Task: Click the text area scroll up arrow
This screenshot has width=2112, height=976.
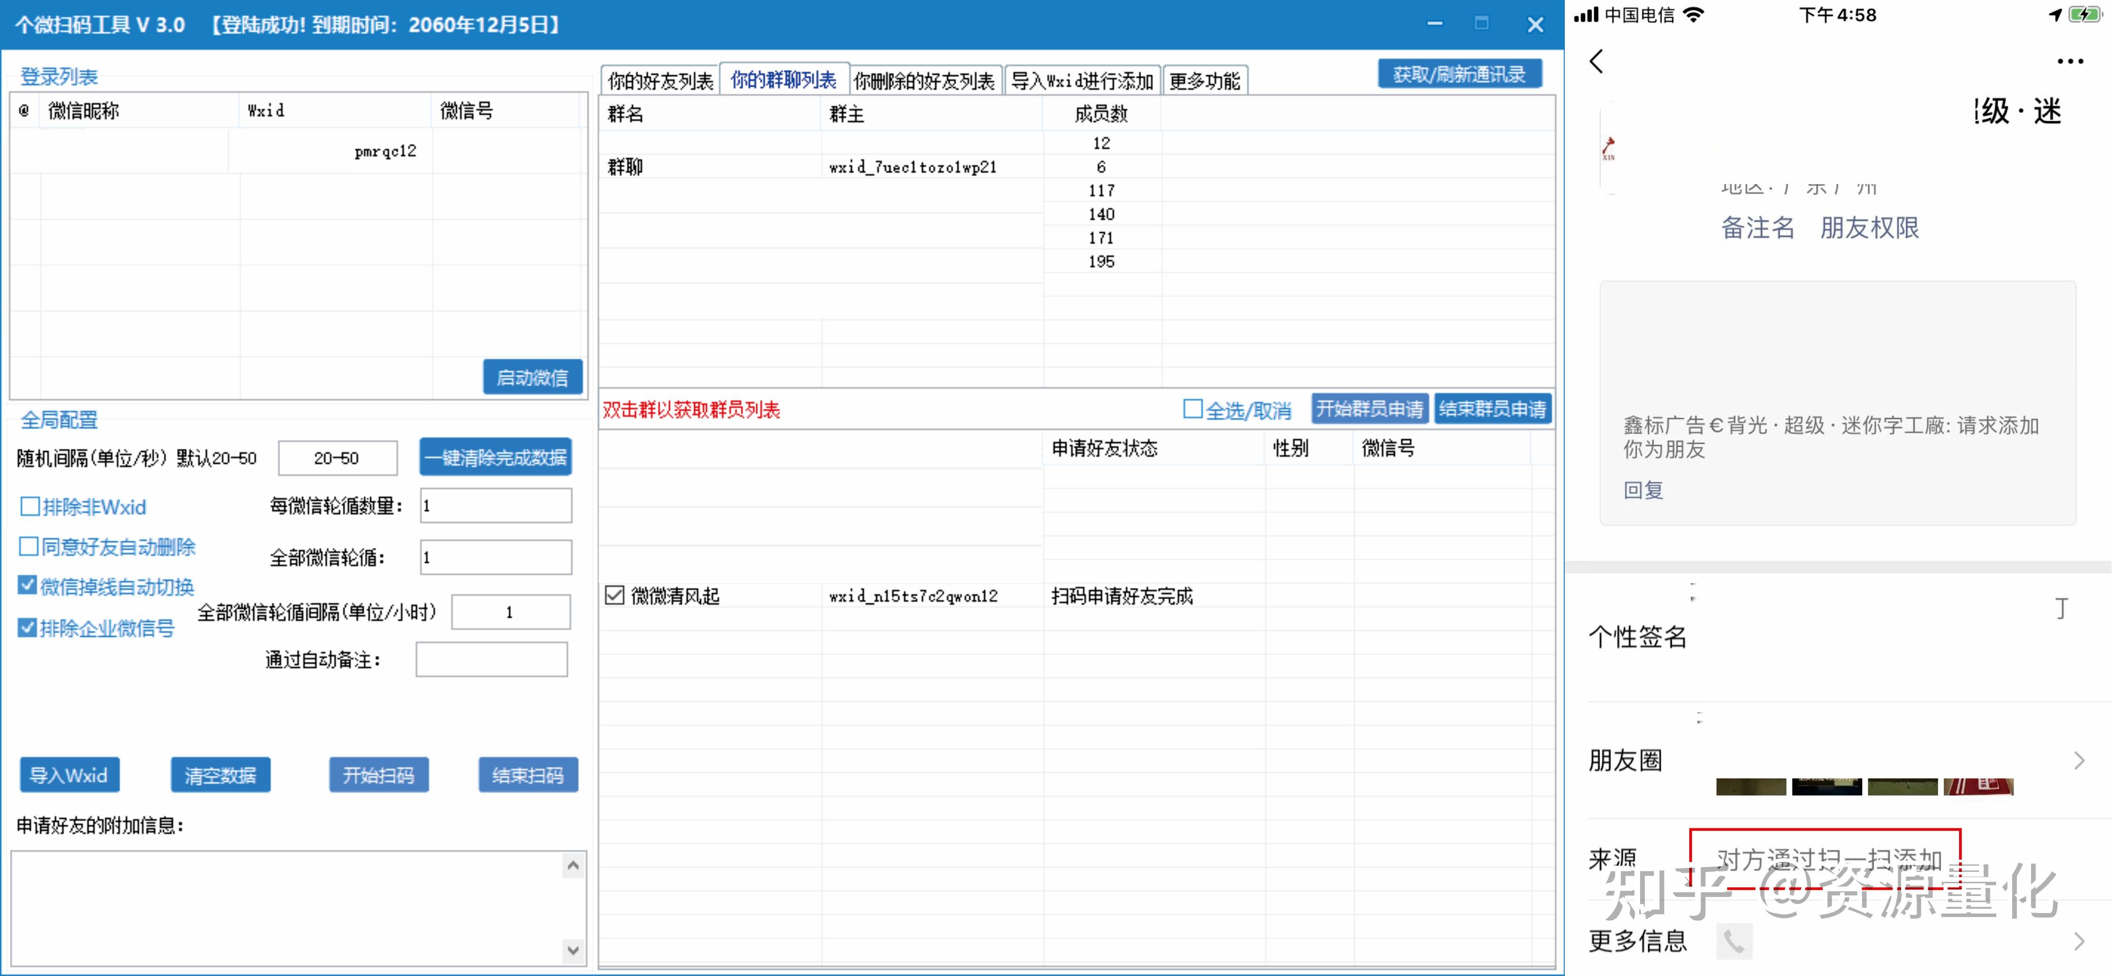Action: [573, 865]
